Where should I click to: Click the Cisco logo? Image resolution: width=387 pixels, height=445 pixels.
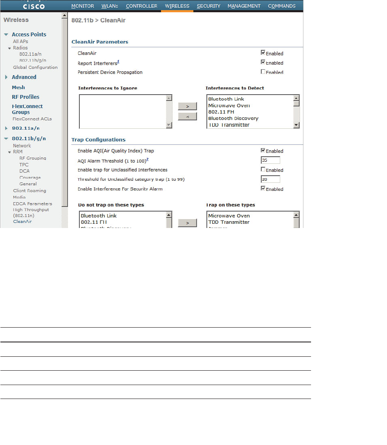coord(34,6)
